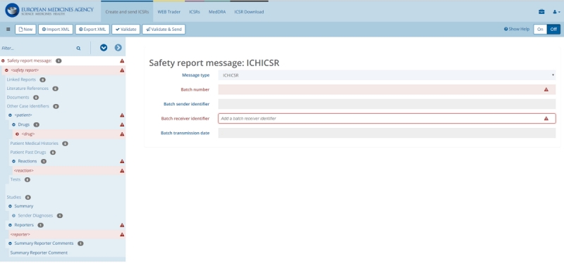Screen dimensions: 564x263
Task: Click the briefcase icon in header
Action: pyautogui.click(x=541, y=12)
